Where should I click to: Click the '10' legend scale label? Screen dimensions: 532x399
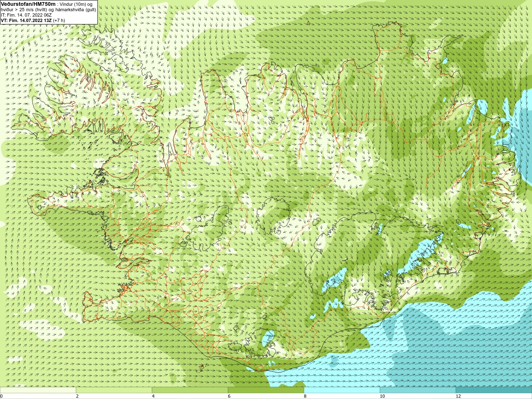pos(382,397)
